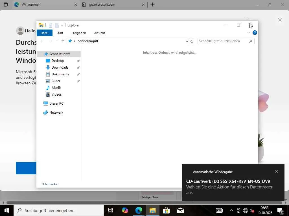The width and height of the screenshot is (289, 216).
Task: Open Dokumente in the navigation pane
Action: point(60,74)
